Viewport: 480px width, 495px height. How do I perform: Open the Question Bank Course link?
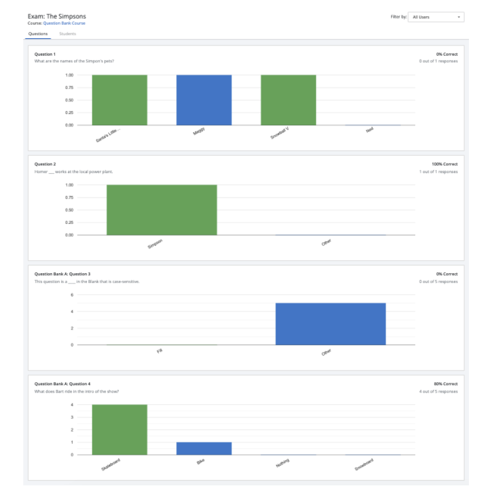[64, 23]
